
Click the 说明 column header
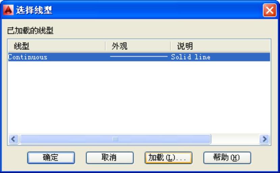220,46
